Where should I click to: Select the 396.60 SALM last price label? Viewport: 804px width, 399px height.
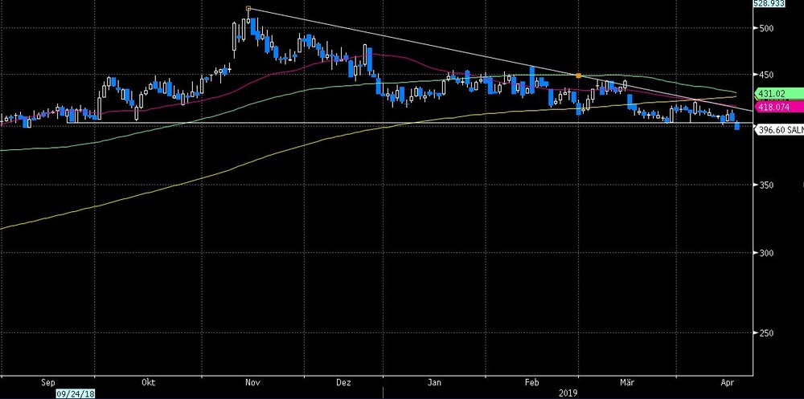pyautogui.click(x=779, y=130)
